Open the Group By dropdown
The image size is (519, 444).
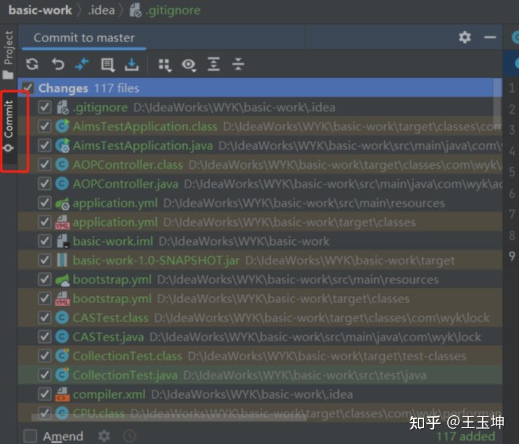tap(165, 64)
